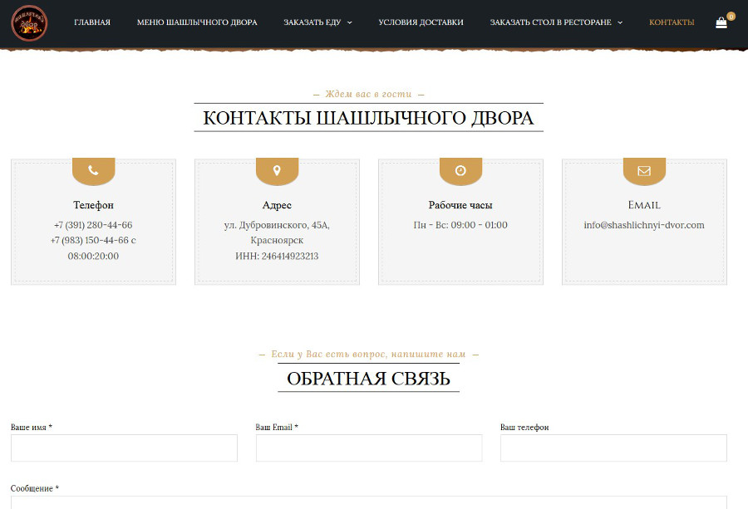Click into the Ваш Email field
This screenshot has height=509, width=748.
click(x=369, y=448)
